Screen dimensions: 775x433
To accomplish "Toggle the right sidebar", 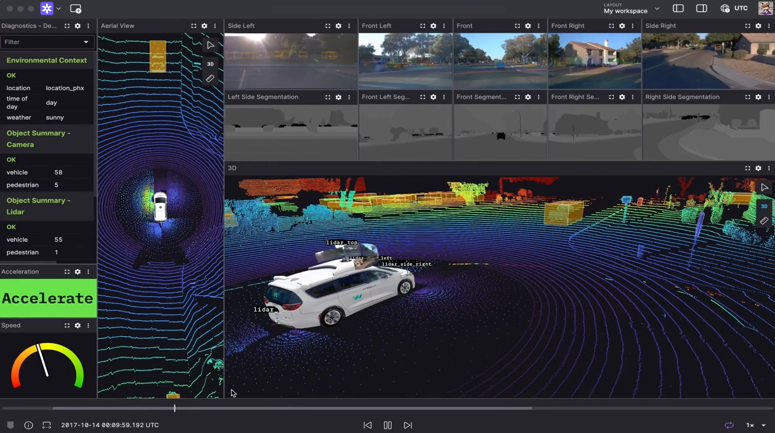I will point(702,8).
